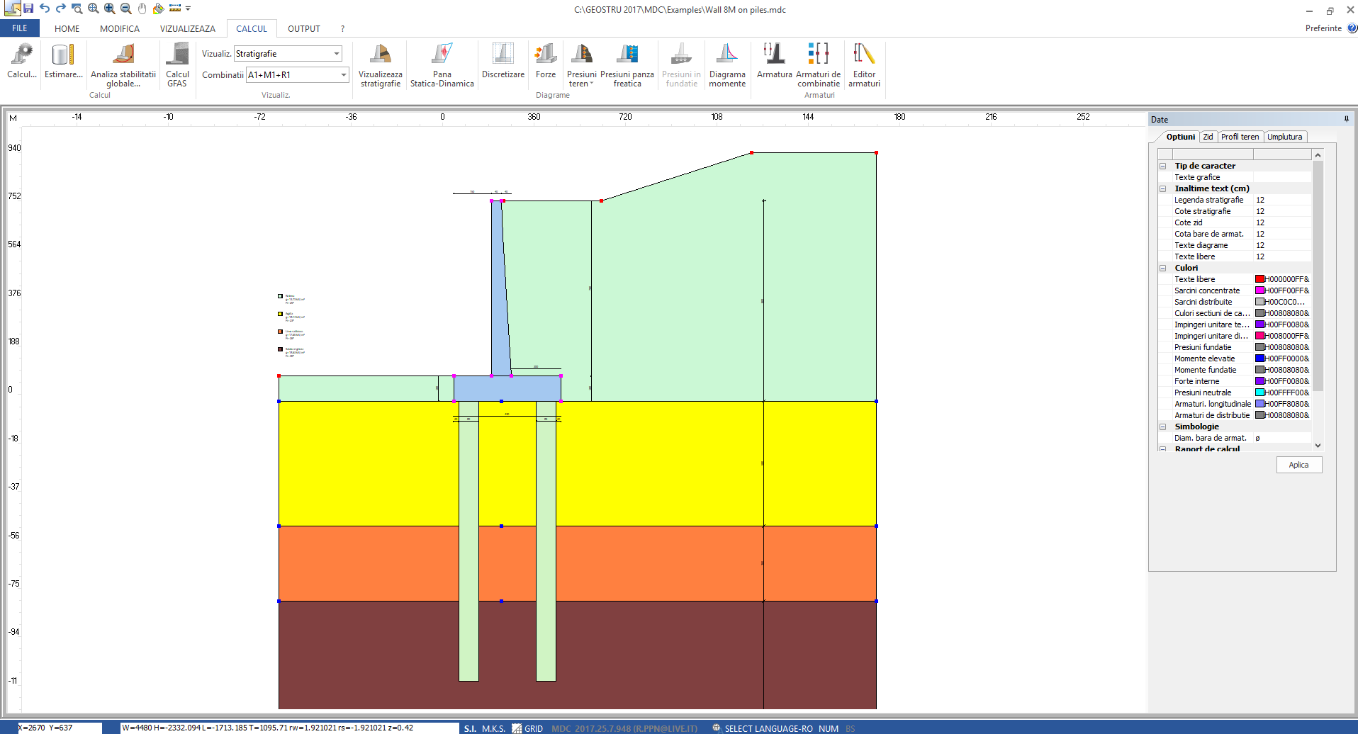Select the zoom window tool

(77, 9)
